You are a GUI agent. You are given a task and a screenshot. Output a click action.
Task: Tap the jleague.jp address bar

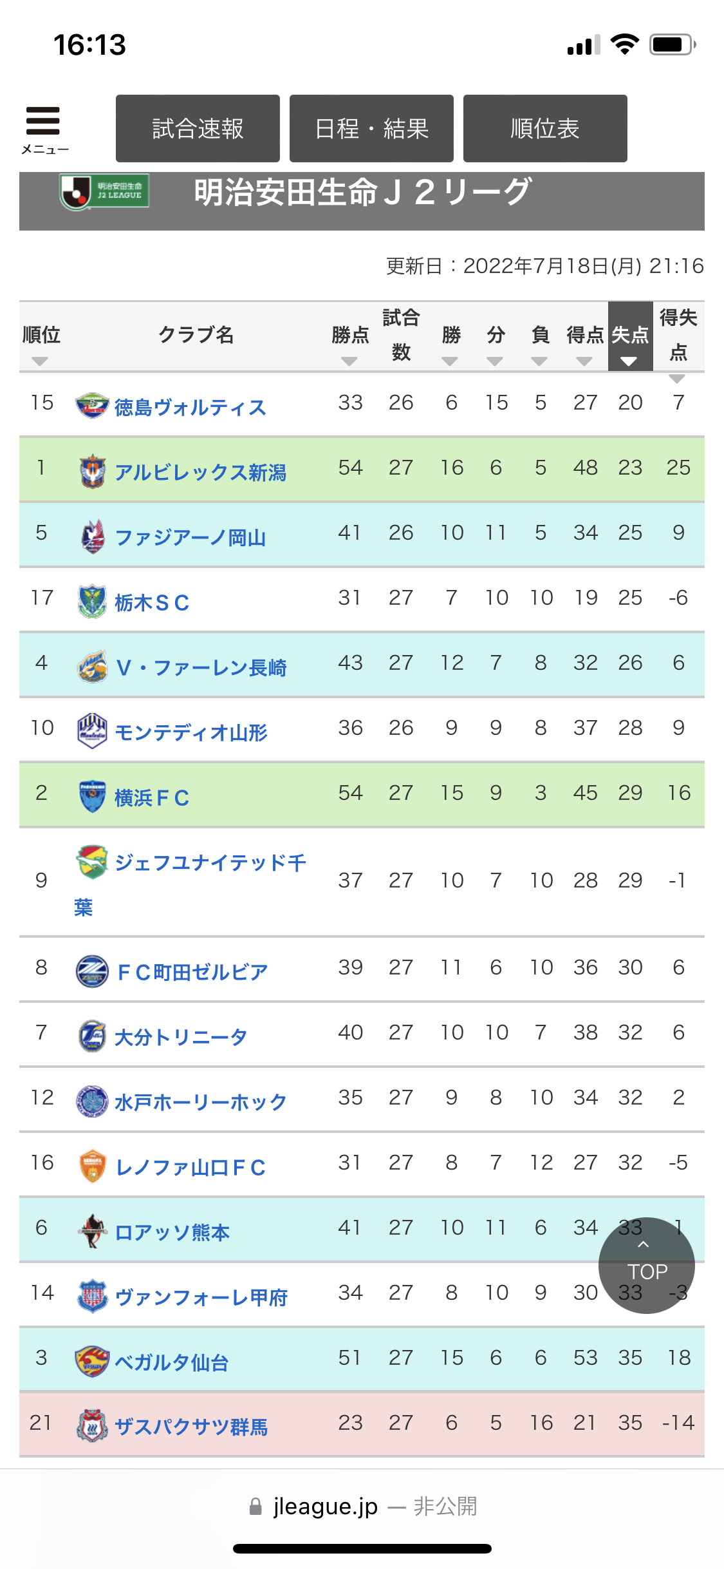coord(362,1507)
